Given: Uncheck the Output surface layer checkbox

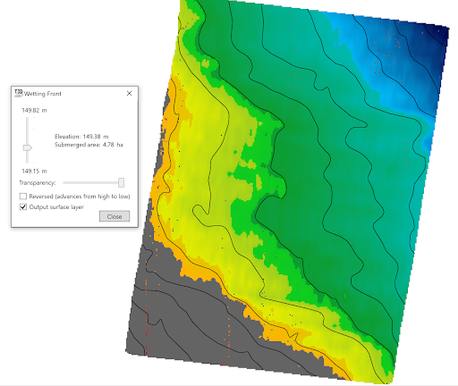Looking at the screenshot, I should pos(23,206).
